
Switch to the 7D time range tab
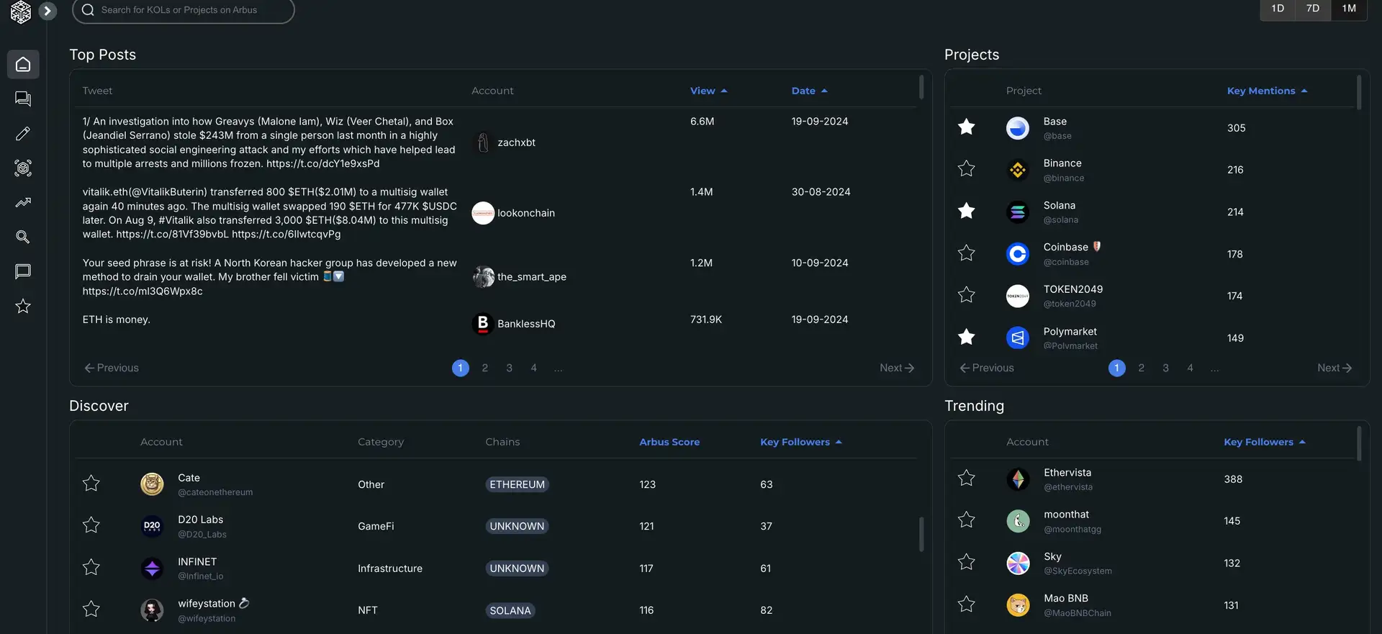coord(1313,9)
